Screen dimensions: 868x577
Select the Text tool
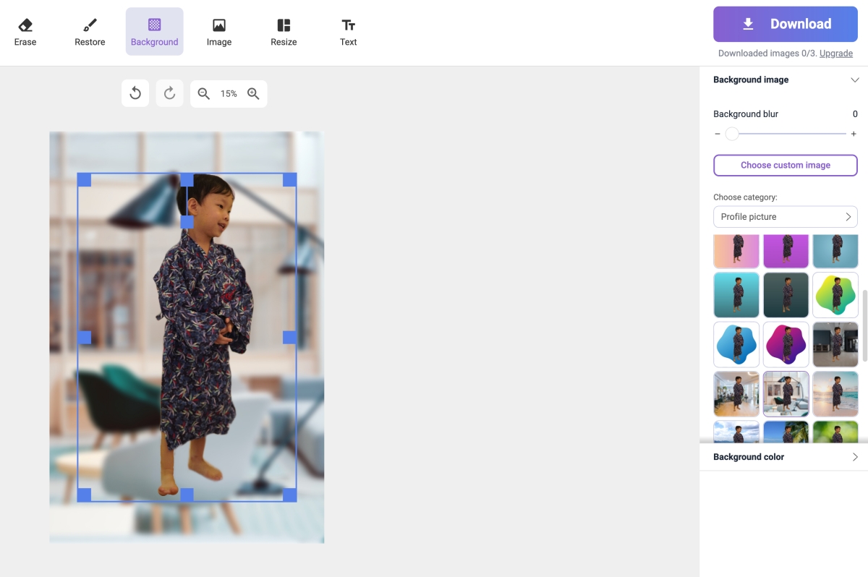[x=348, y=32]
